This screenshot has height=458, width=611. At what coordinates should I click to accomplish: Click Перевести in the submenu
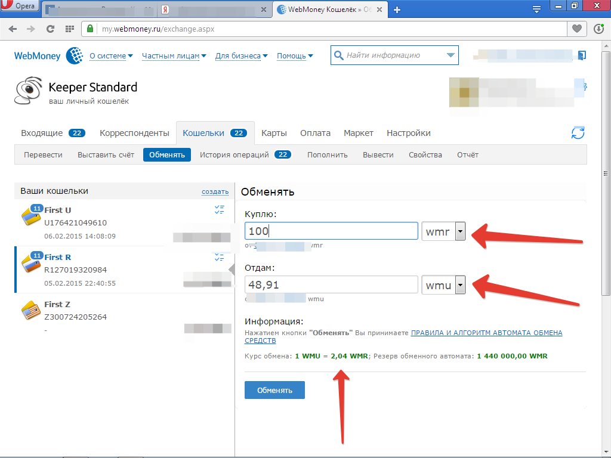(x=43, y=155)
